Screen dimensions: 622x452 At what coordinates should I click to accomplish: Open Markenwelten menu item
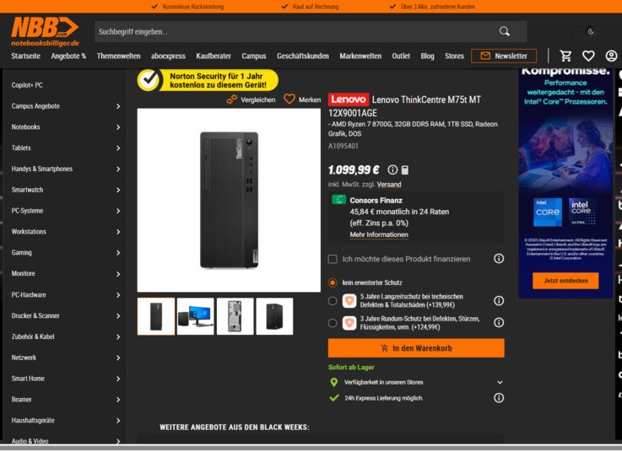pyautogui.click(x=360, y=56)
